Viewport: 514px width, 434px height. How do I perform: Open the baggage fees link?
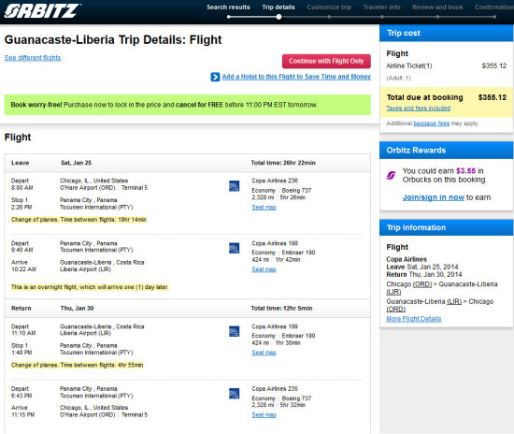click(x=432, y=123)
